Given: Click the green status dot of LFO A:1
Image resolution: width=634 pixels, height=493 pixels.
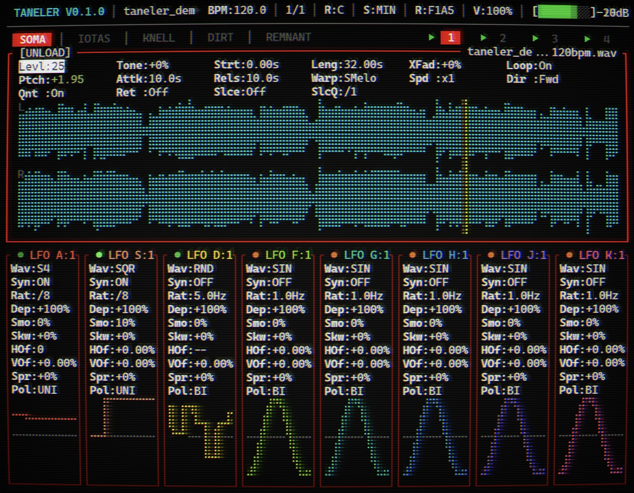Looking at the screenshot, I should click(21, 255).
